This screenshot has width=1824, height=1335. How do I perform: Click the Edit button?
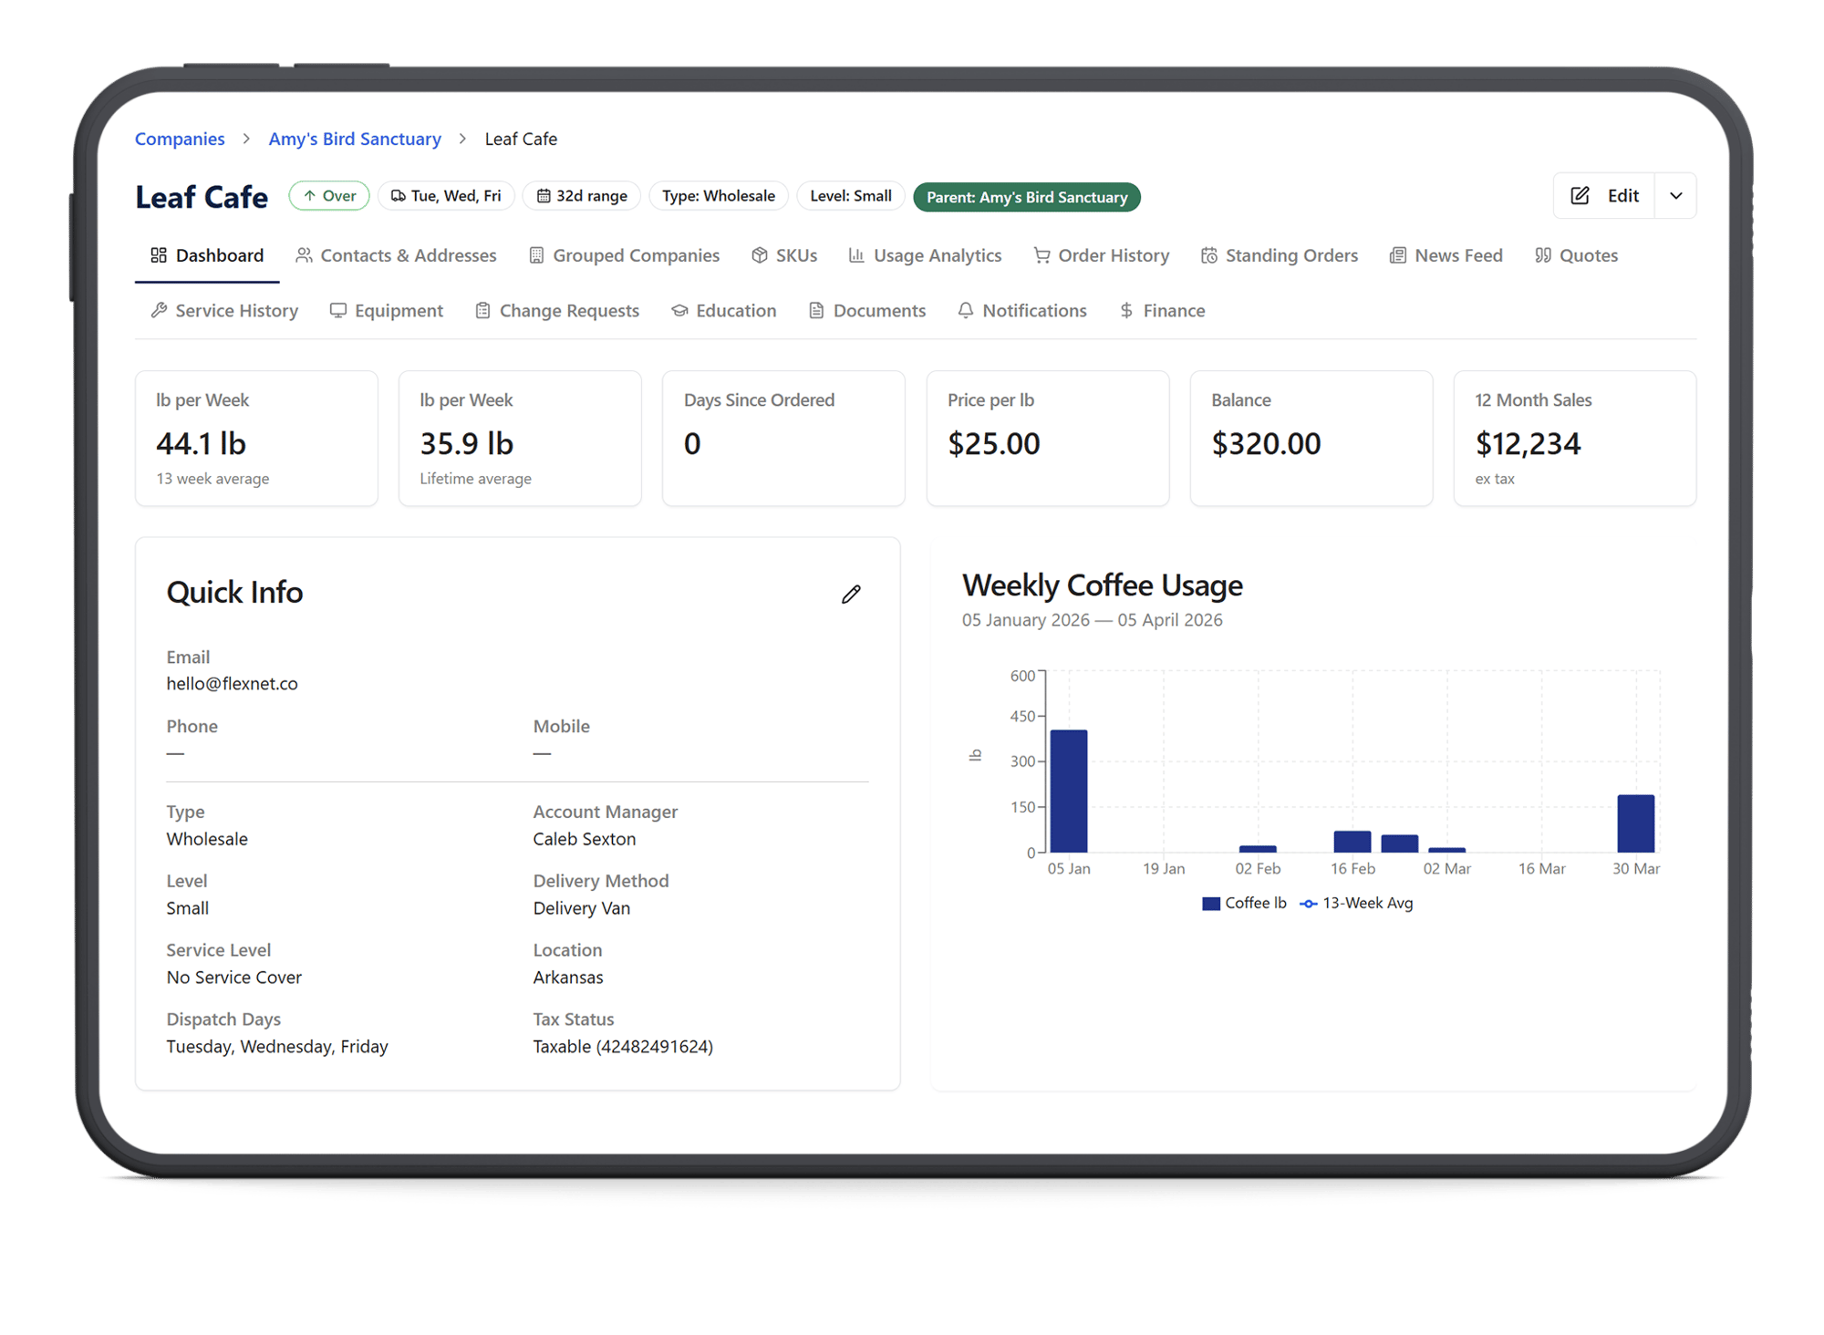point(1605,195)
